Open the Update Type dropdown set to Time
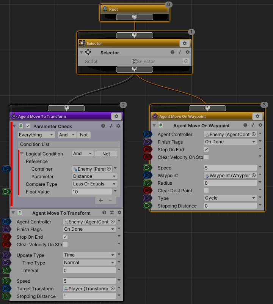The height and width of the screenshot is (304, 273). [x=89, y=255]
